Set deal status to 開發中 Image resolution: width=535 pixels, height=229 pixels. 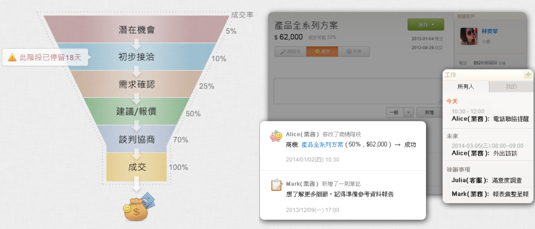pos(290,52)
